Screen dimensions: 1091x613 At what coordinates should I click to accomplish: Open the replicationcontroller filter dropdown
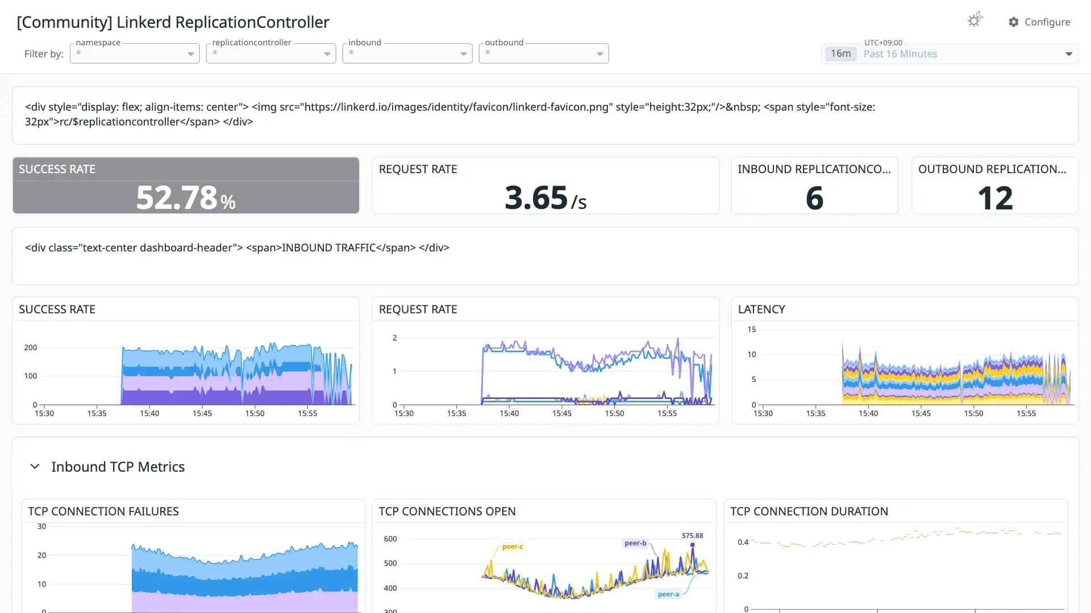point(271,53)
